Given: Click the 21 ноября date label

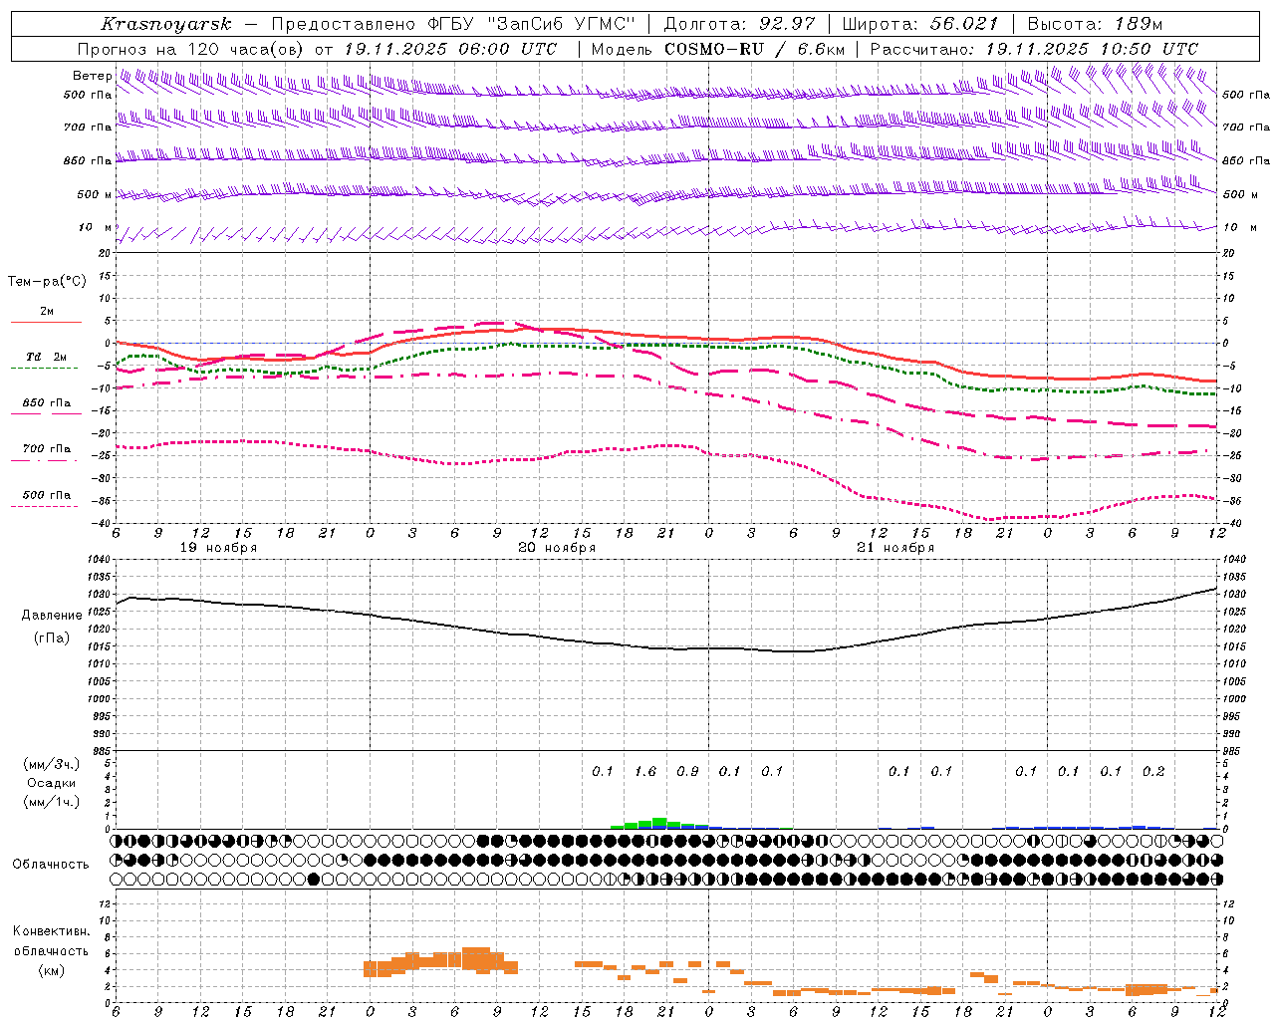Looking at the screenshot, I should [895, 548].
